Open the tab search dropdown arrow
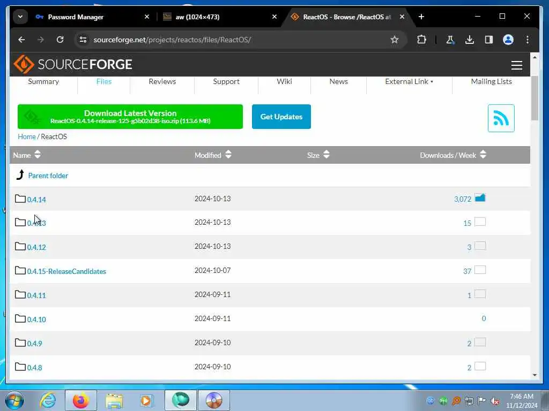Viewport: 549px width, 411px height. coord(20,17)
